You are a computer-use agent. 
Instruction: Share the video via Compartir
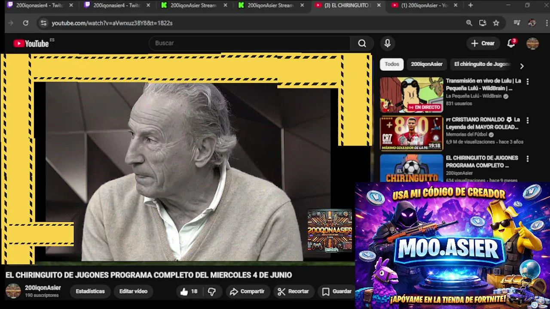pos(247,291)
